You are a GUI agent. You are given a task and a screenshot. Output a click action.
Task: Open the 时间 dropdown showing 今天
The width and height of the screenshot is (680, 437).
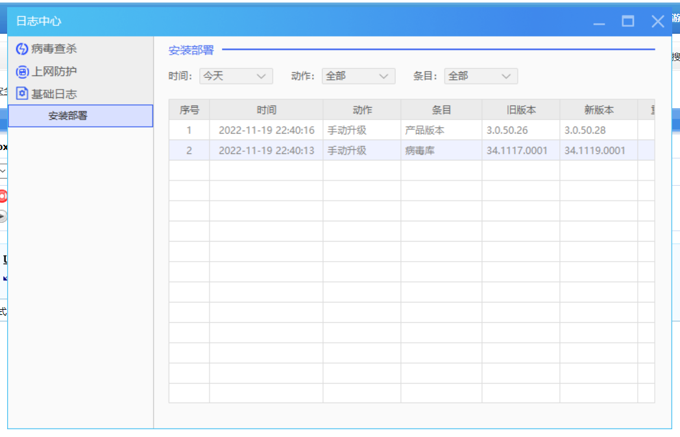(x=236, y=76)
